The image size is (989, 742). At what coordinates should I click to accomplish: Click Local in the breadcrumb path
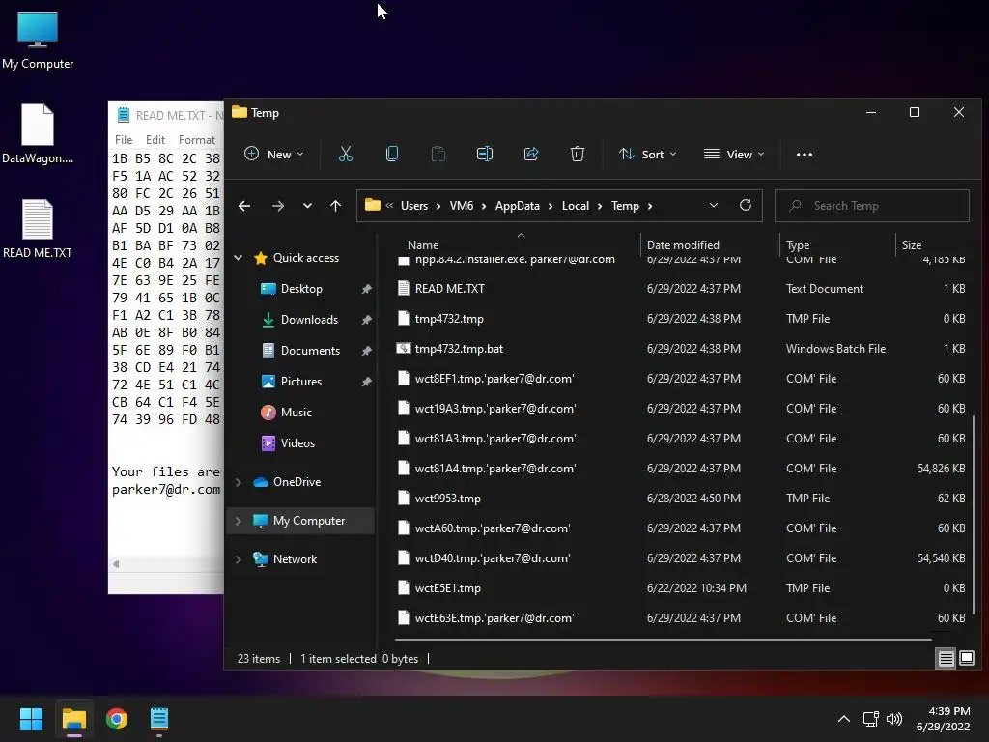(x=576, y=206)
